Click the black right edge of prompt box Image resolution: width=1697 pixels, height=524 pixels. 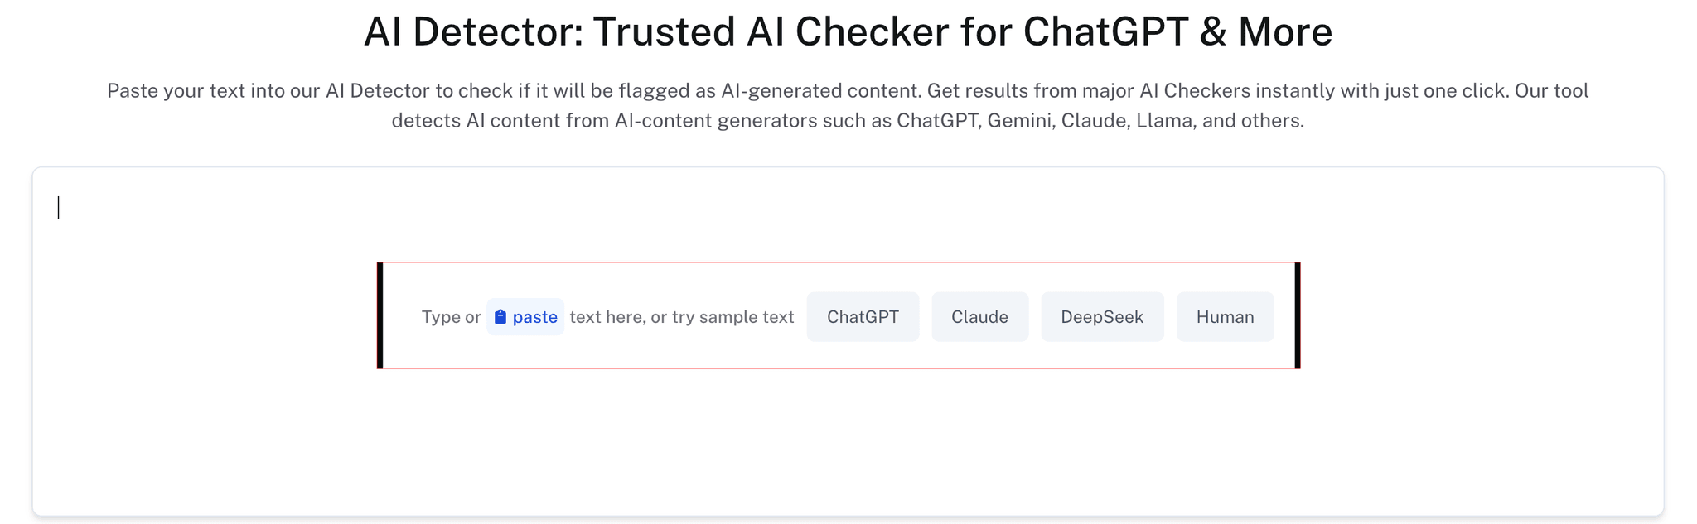1298,315
